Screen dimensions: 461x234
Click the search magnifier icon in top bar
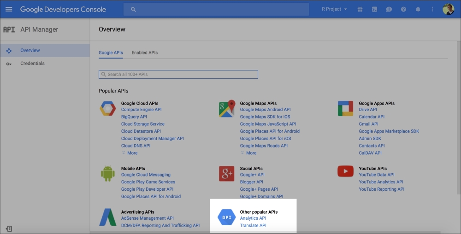coord(133,9)
